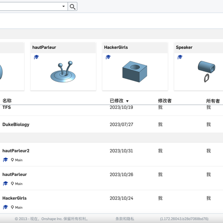This screenshot has width=223, height=223.
Task: Sort by the 名称 column header
Action: tap(7, 101)
